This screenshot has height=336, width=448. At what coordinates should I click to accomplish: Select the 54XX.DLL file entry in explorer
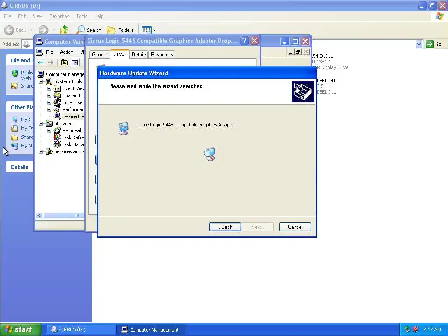point(331,62)
